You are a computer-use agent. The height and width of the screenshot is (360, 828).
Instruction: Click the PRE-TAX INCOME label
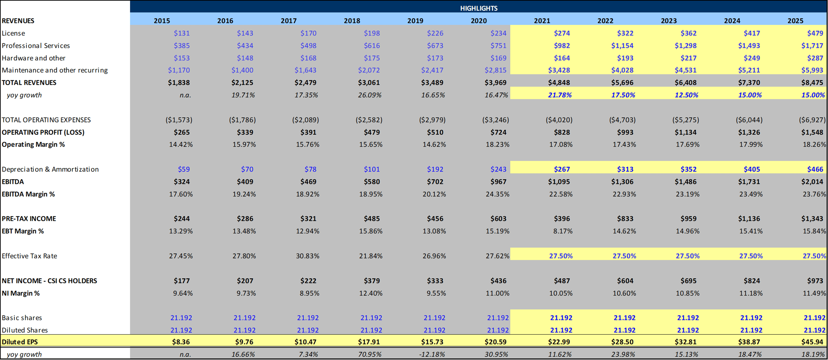click(29, 219)
